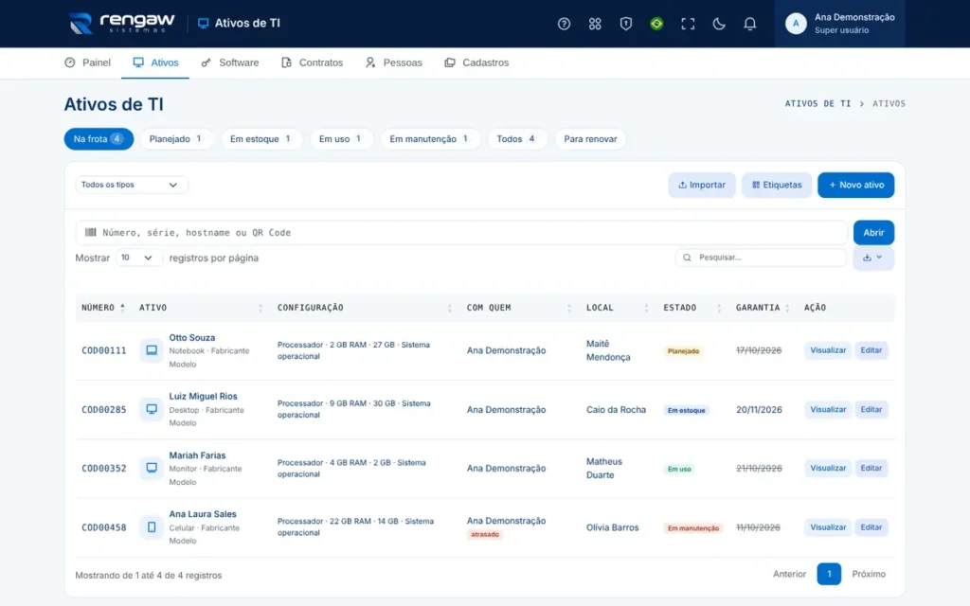Click the Abrir button
Viewport: 970px width, 606px height.
(873, 233)
